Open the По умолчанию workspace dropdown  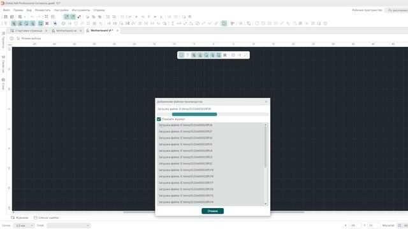click(x=397, y=10)
